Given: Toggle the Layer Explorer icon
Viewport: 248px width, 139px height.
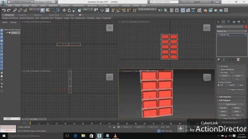Looking at the screenshot, I should coord(177,10).
